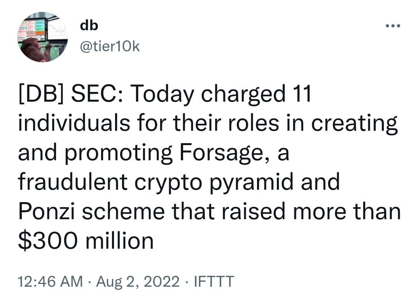The image size is (420, 303).
Task: Click the display name db
Action: pos(88,25)
